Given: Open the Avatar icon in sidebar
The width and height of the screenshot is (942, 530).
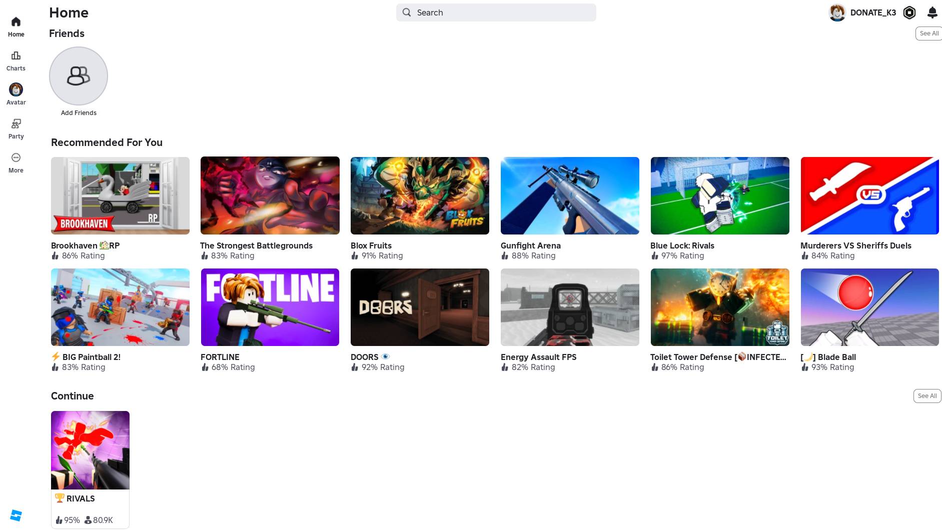Looking at the screenshot, I should (x=16, y=89).
